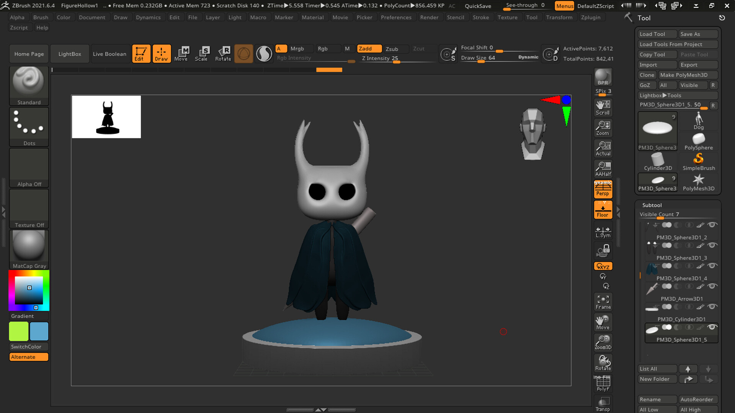
Task: Select the Dog tool thumbnail
Action: [699, 121]
